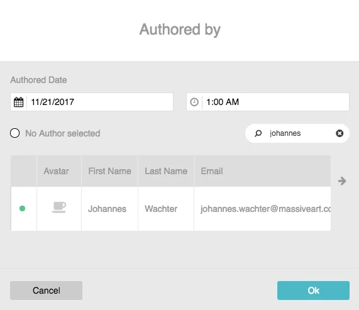Click the search field containing 'johannes'
Image resolution: width=359 pixels, height=310 pixels.
(297, 133)
